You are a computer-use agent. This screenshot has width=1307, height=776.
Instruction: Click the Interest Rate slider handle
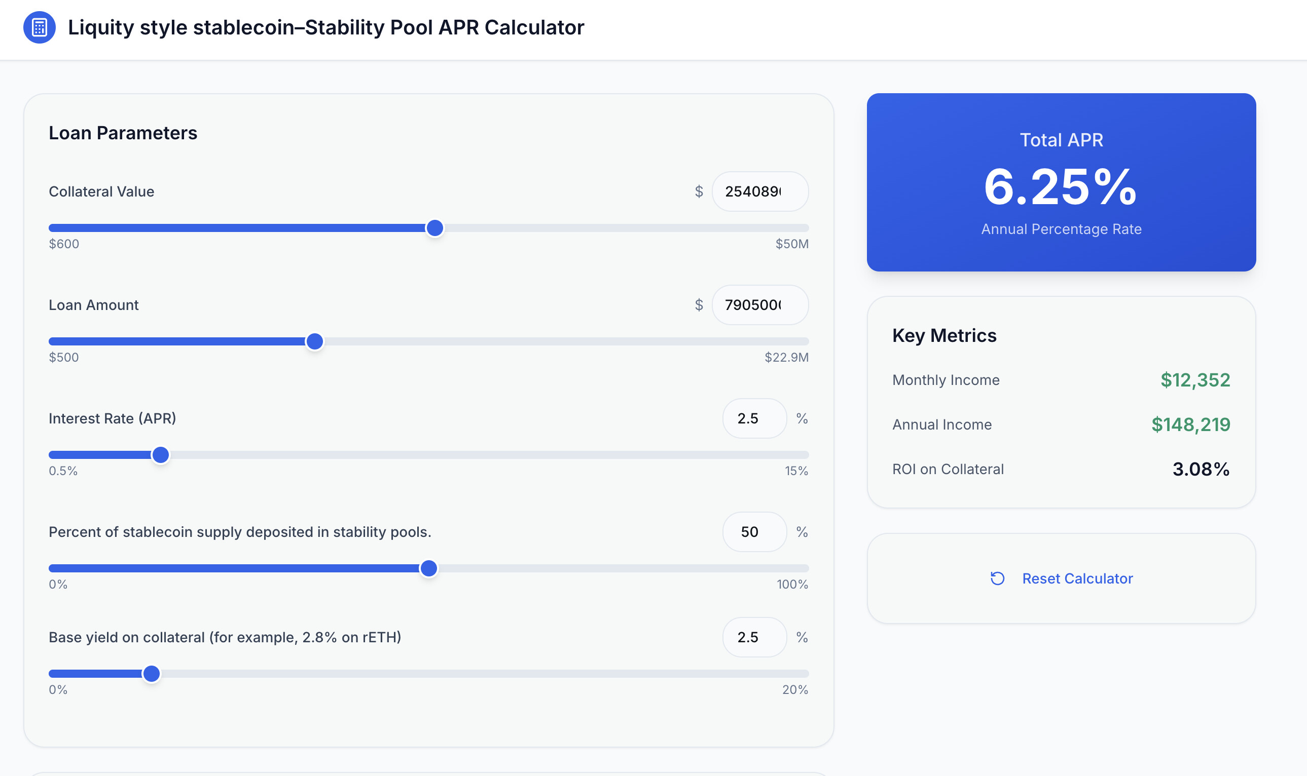161,455
